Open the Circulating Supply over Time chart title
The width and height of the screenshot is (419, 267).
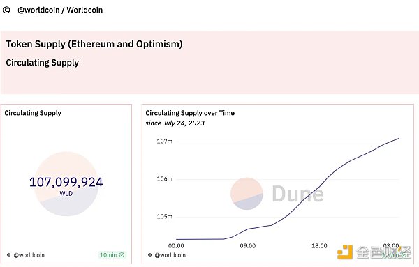pos(190,113)
